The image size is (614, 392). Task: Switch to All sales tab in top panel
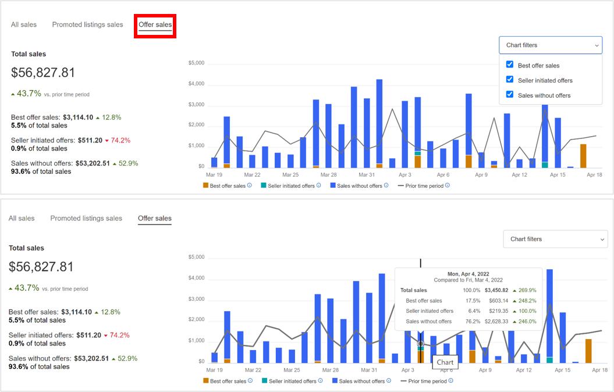tap(24, 24)
